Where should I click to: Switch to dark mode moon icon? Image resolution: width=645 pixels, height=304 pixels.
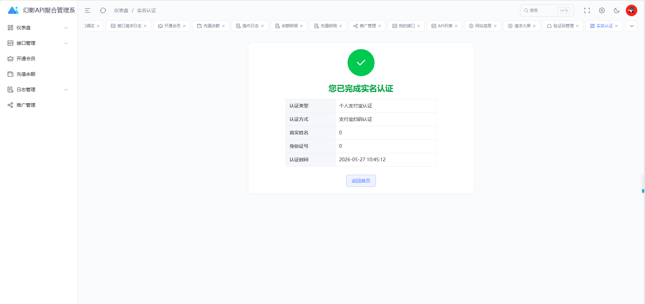coord(617,10)
